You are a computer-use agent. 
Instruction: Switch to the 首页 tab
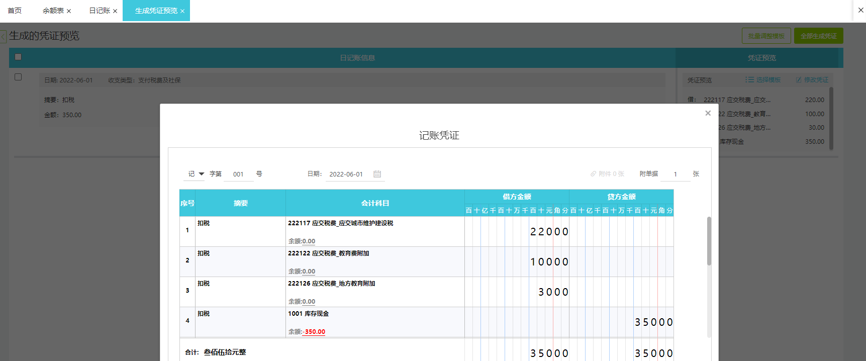15,11
